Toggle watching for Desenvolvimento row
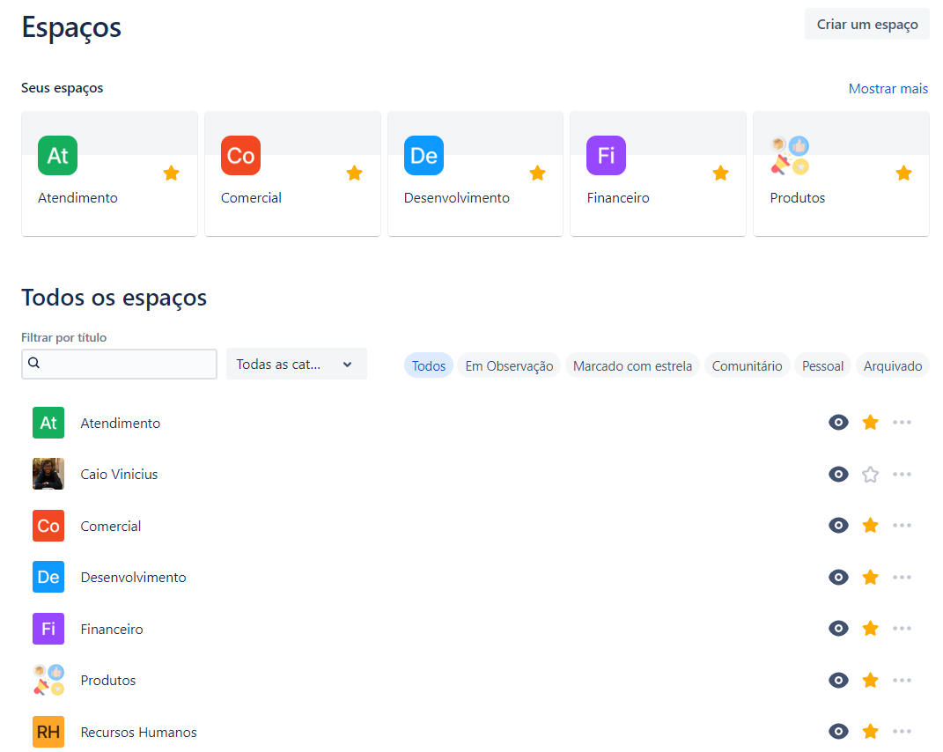 pos(838,577)
